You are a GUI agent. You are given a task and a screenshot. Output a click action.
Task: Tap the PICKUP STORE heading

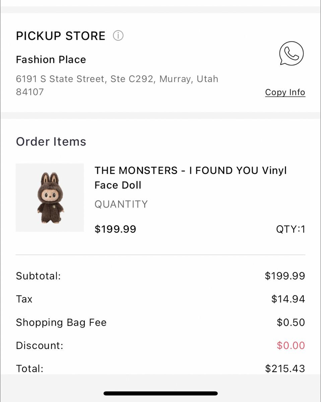point(61,36)
